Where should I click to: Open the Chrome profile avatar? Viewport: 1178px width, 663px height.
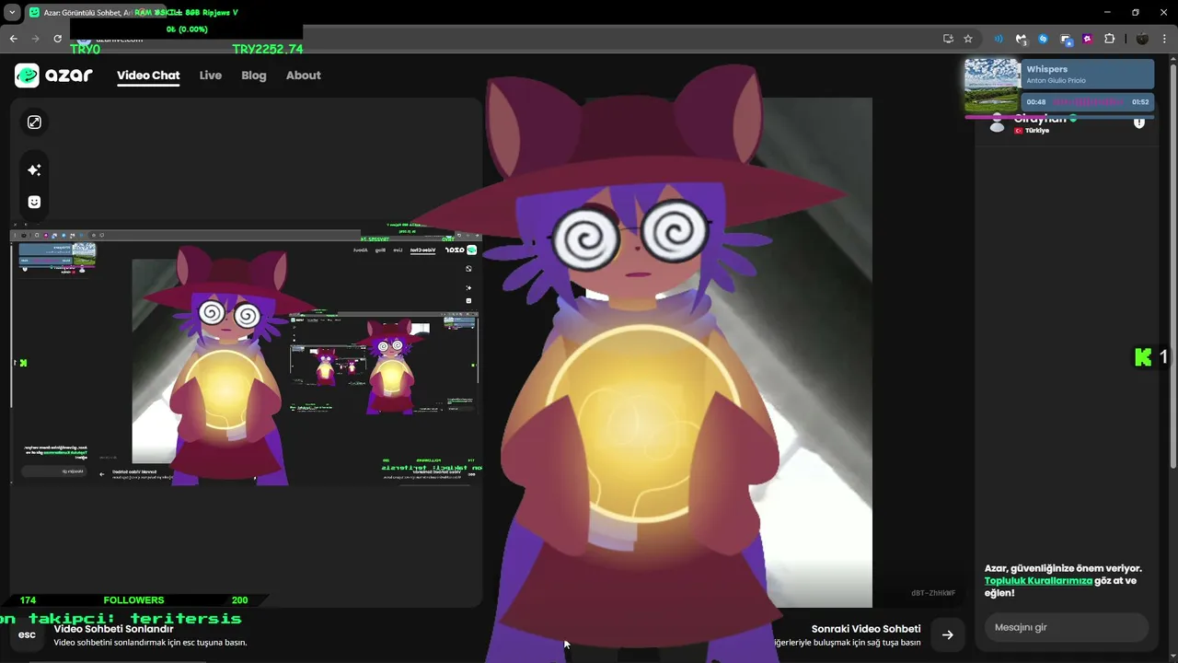(1142, 39)
